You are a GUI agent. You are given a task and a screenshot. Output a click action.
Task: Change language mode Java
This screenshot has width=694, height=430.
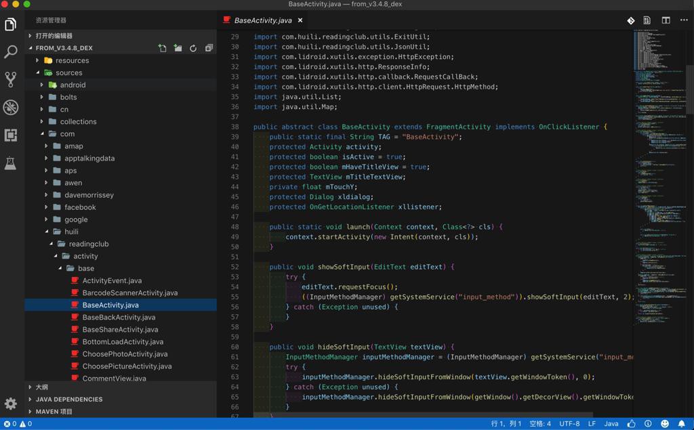coord(611,424)
